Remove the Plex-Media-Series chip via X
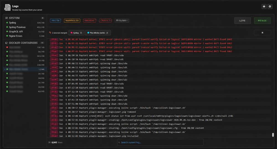The height and width of the screenshot is (149, 277). point(107,33)
